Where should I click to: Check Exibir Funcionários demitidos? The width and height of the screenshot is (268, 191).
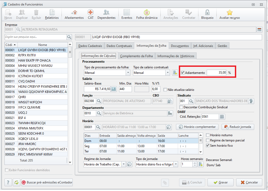[7, 170]
